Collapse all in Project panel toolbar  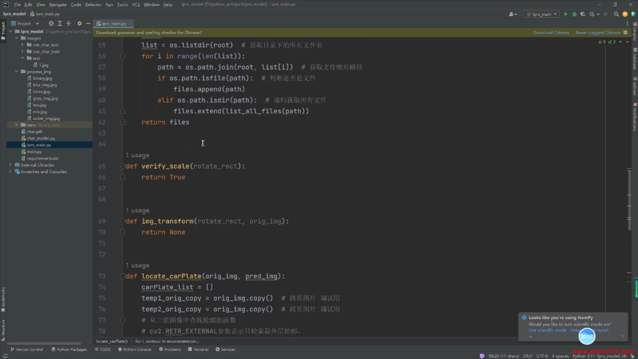coord(68,24)
